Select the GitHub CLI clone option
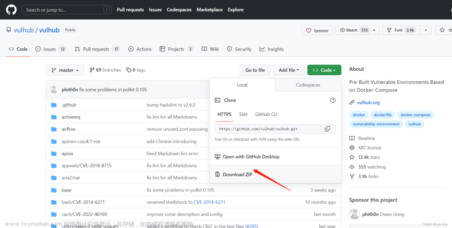The width and height of the screenshot is (452, 228). tap(266, 114)
